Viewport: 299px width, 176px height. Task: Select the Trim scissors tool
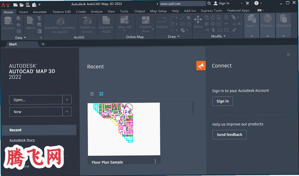click(213, 30)
